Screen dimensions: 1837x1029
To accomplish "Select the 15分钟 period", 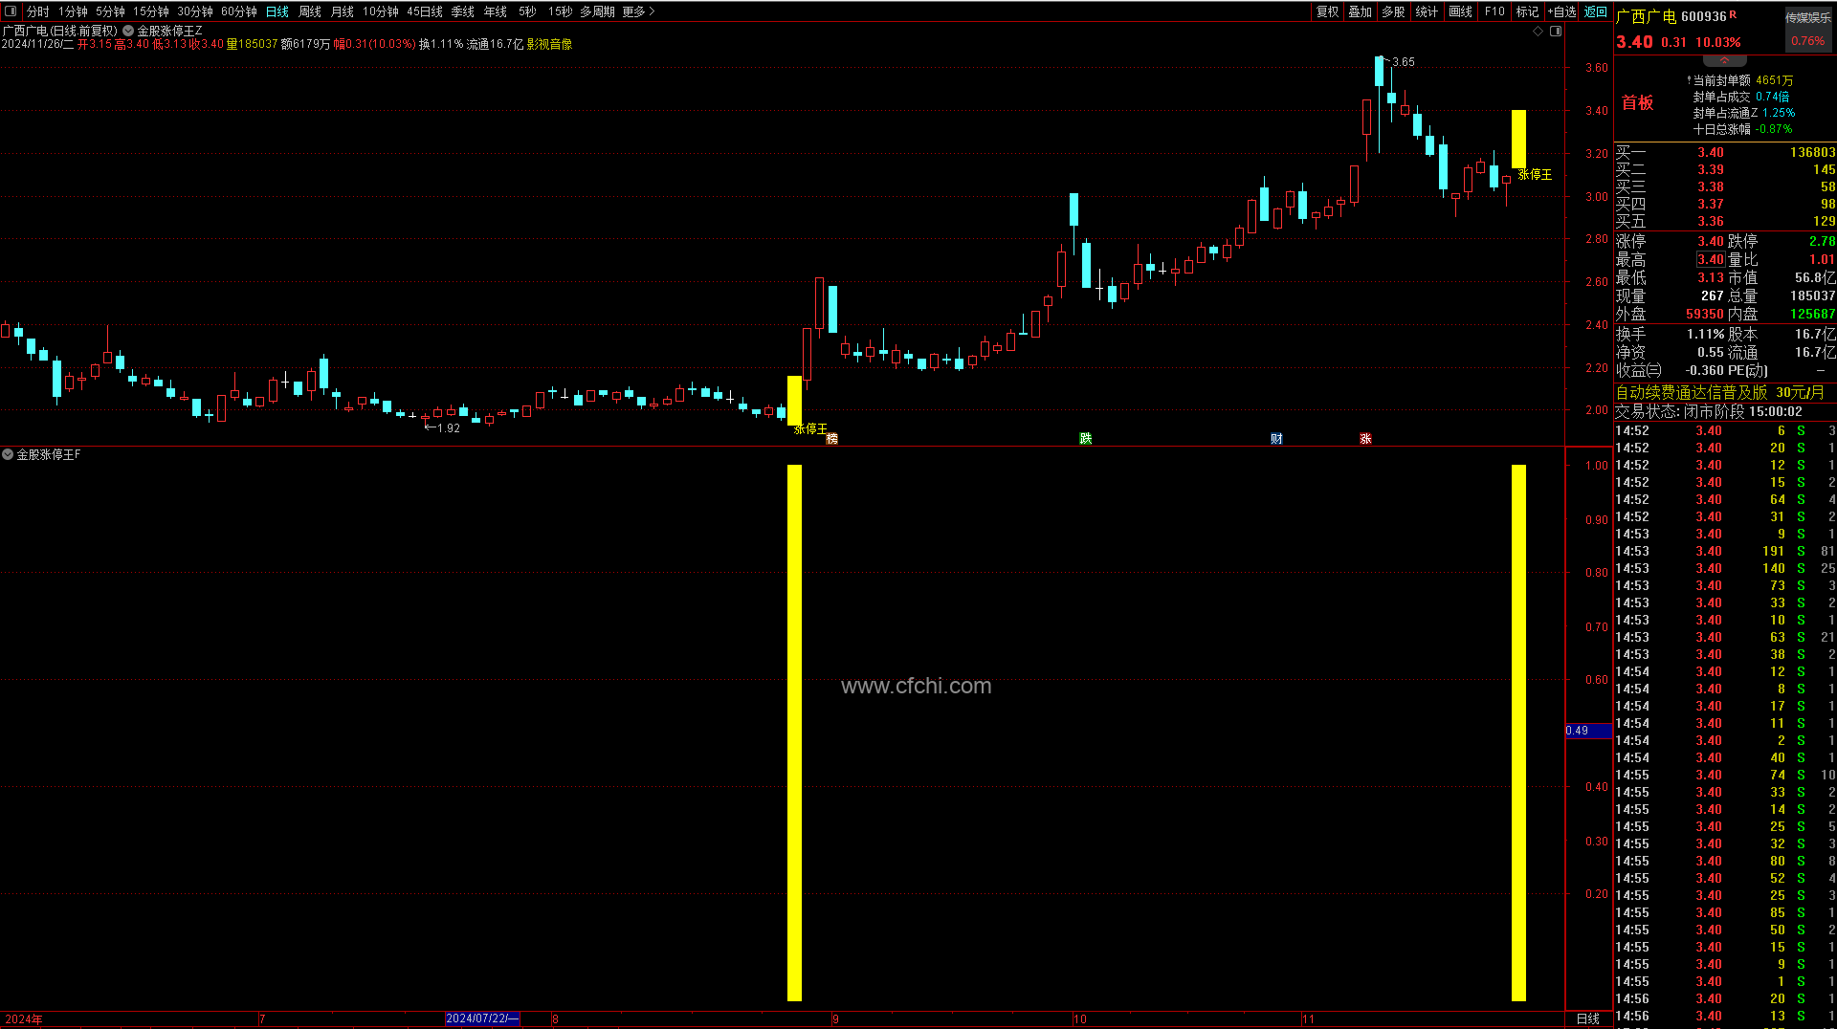I will pyautogui.click(x=151, y=11).
